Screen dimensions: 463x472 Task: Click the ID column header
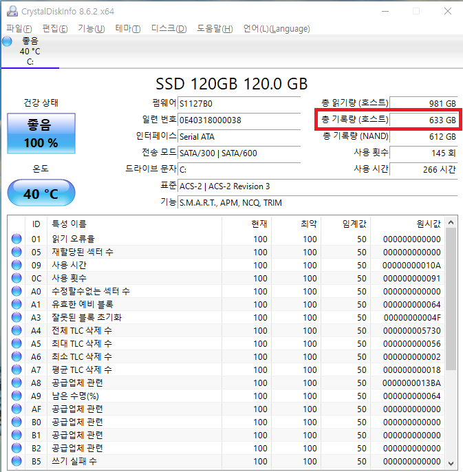[x=36, y=224]
